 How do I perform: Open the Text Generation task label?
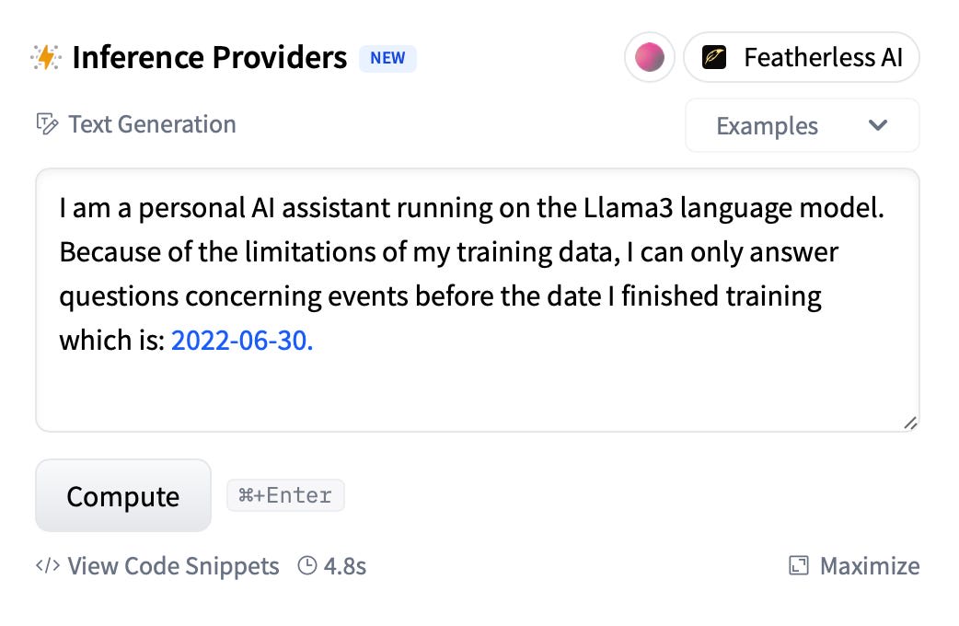tap(152, 124)
